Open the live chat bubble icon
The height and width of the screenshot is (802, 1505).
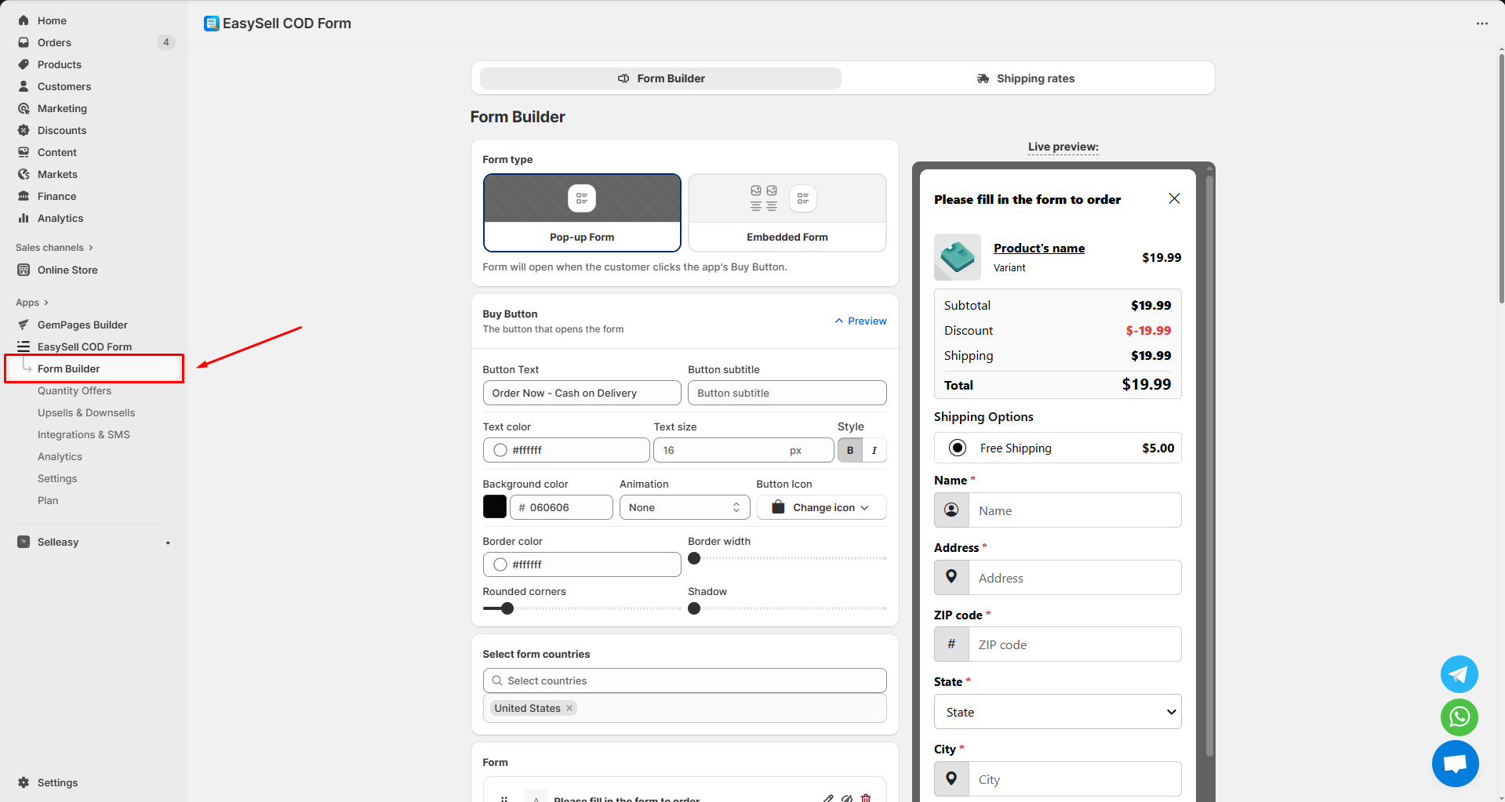coord(1455,764)
